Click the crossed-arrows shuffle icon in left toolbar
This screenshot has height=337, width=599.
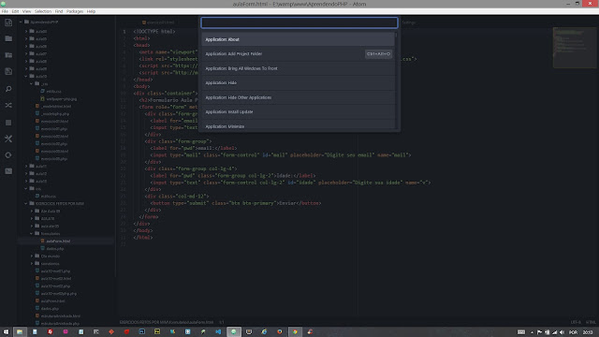[8, 105]
